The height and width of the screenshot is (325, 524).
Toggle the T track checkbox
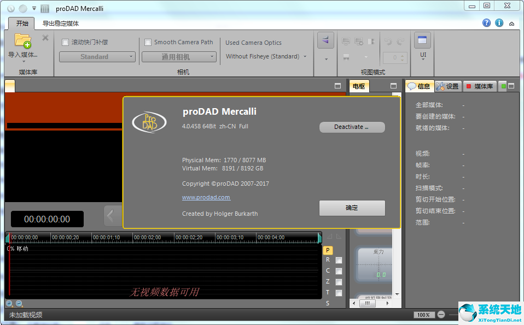(339, 293)
